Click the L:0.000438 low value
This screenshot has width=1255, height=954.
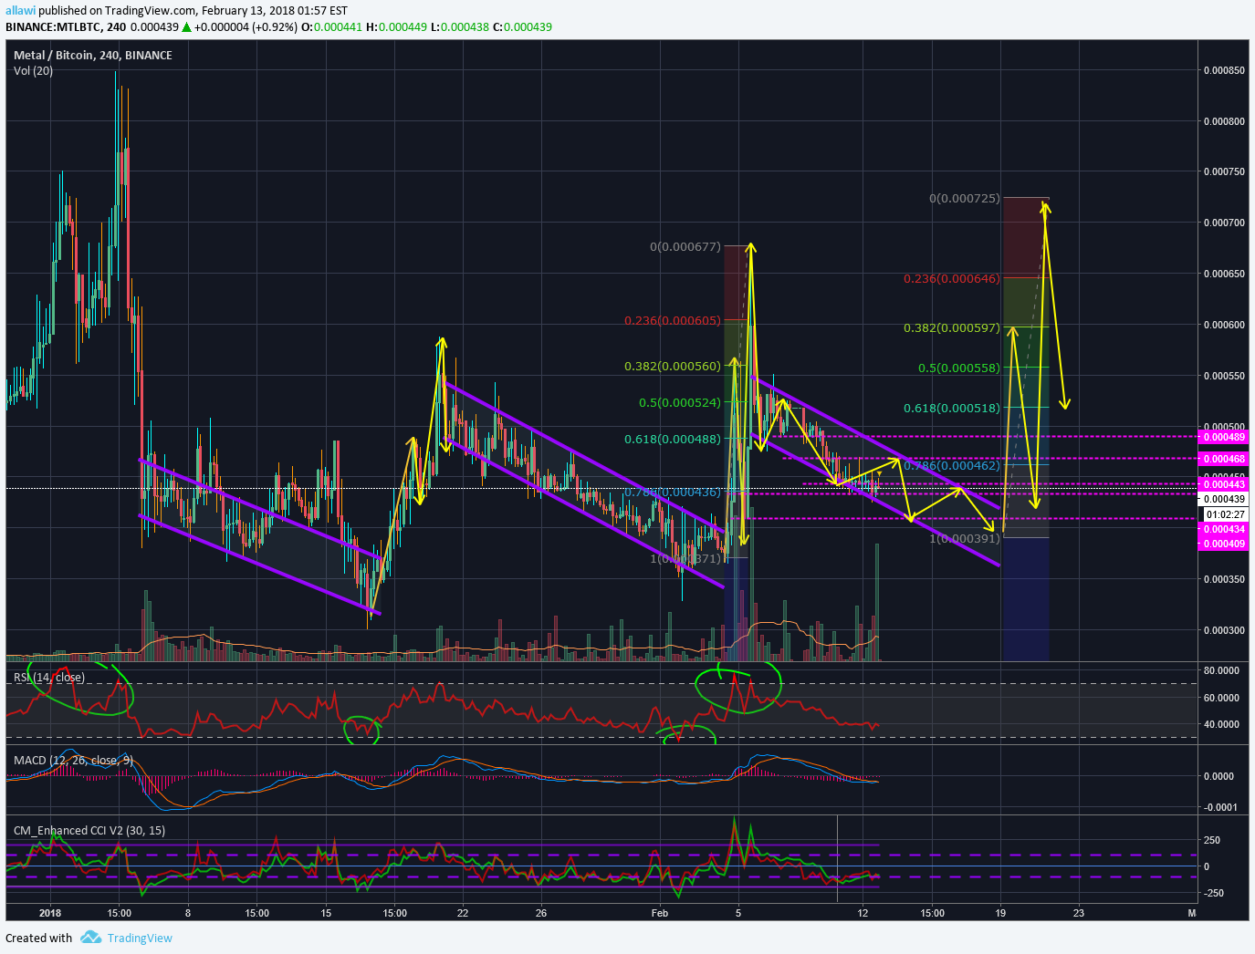click(459, 26)
